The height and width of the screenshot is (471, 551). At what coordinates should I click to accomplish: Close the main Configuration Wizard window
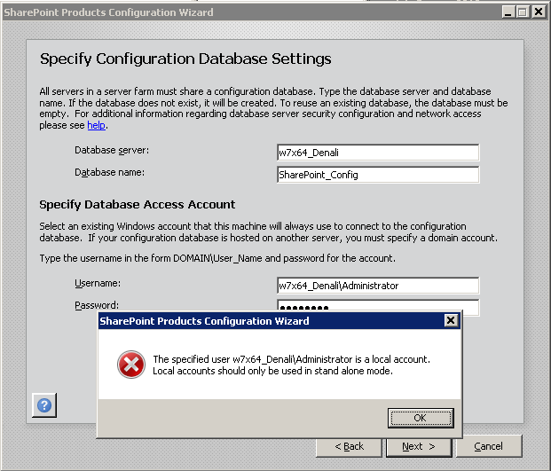[x=539, y=12]
